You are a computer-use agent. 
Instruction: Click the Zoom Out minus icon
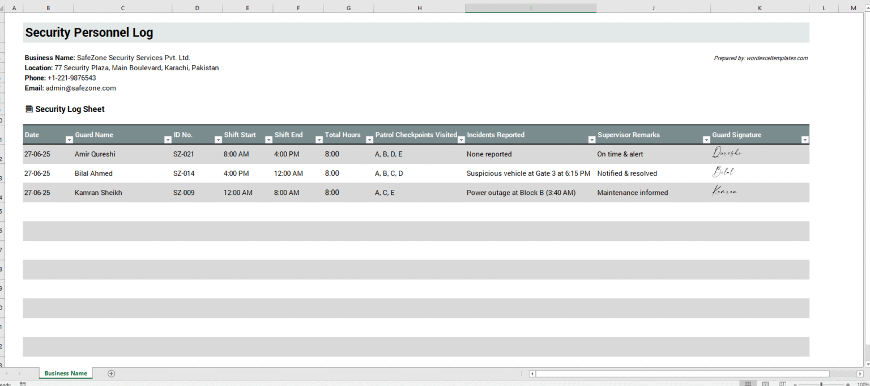click(795, 384)
